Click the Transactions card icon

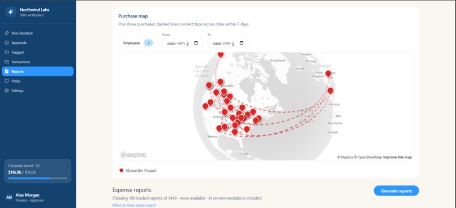(x=7, y=62)
